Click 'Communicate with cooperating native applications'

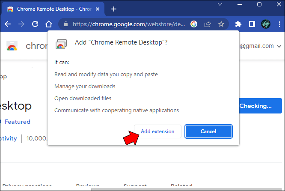116,110
